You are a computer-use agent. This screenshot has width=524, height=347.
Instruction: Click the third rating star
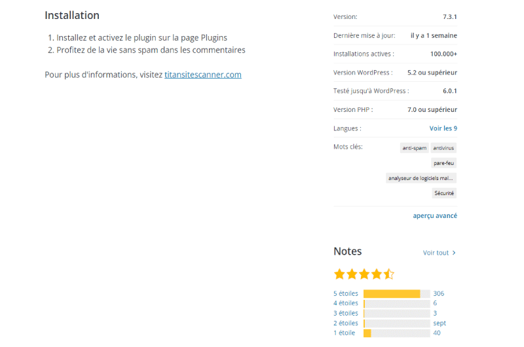364,274
